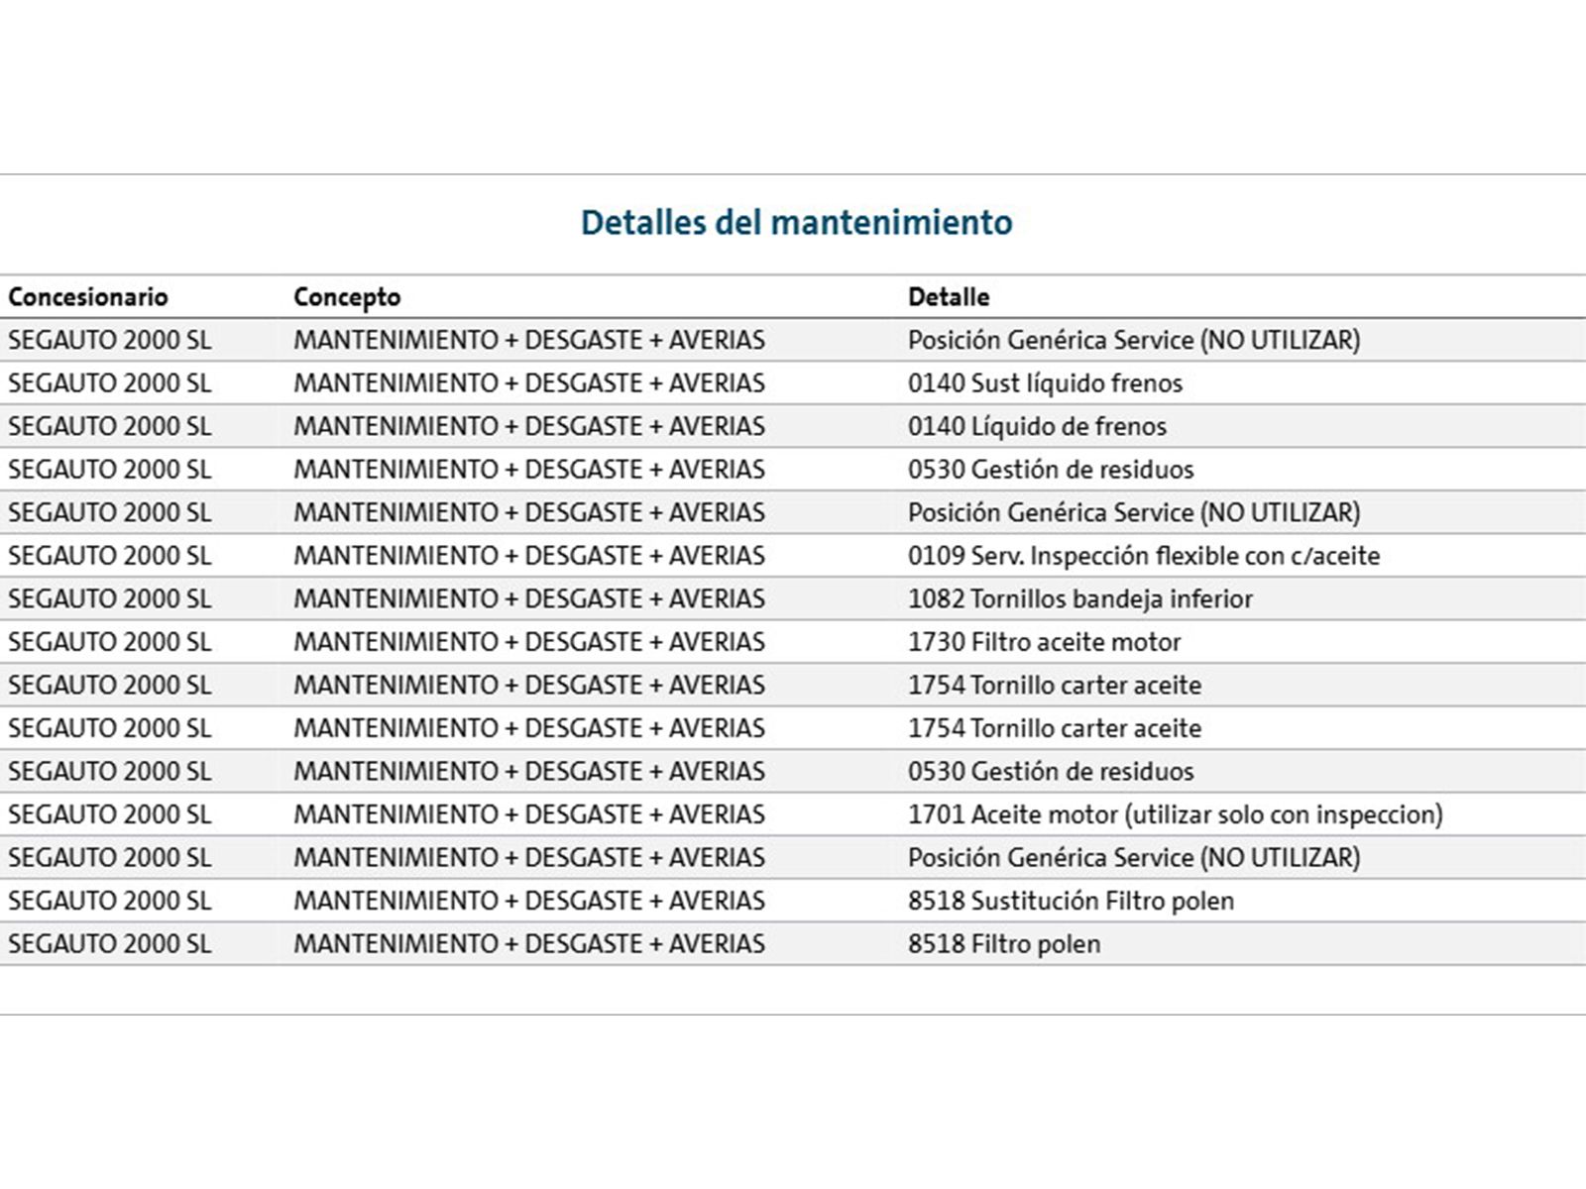The image size is (1586, 1189).
Task: Click 0109 Serv. Inspección flexible con c/aceite
Action: click(1144, 556)
